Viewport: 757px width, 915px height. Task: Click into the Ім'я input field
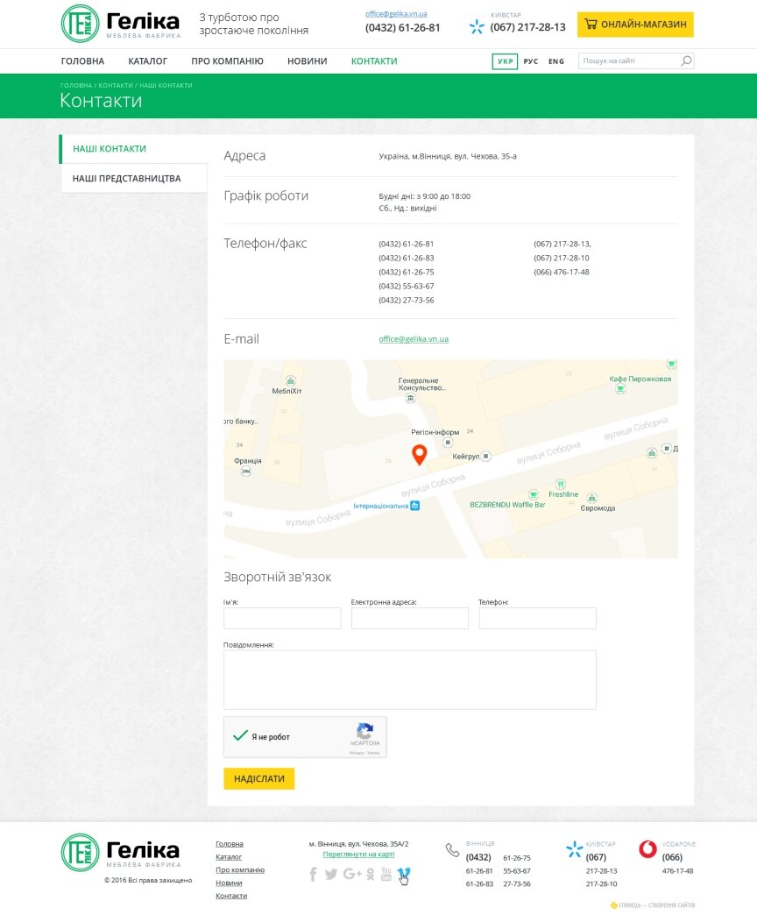coord(282,618)
